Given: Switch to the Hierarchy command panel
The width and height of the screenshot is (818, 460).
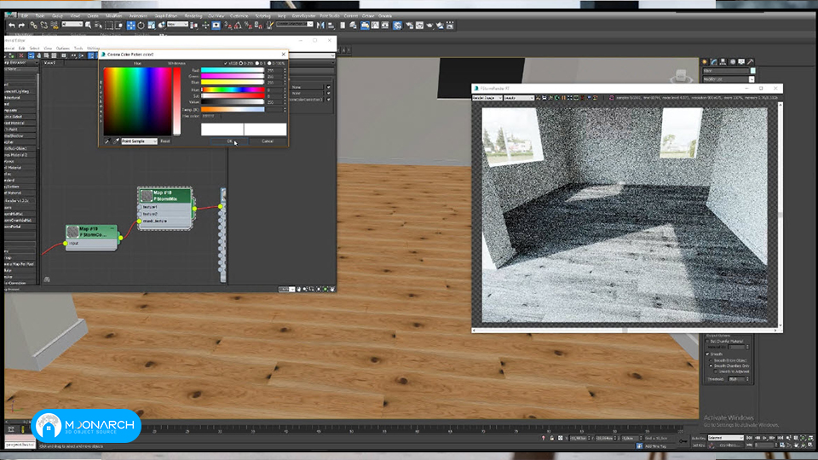Looking at the screenshot, I should pos(723,61).
